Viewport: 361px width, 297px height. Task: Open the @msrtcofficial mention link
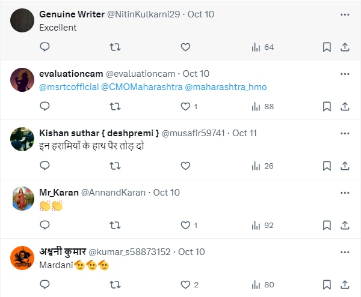69,87
